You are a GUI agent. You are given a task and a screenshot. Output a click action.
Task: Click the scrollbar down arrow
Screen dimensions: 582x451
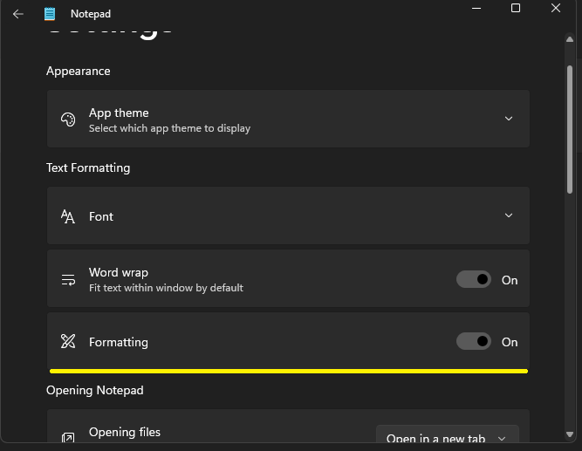coord(570,434)
